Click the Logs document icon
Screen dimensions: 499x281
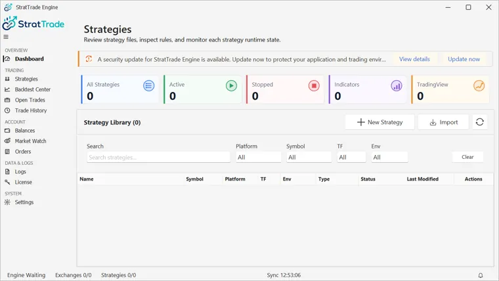(7, 171)
